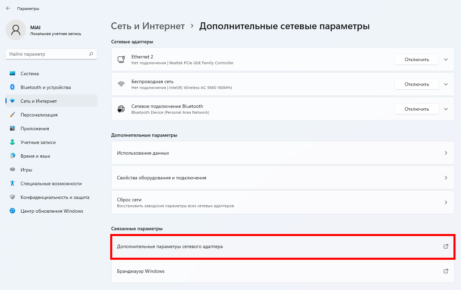This screenshot has height=290, width=461.
Task: Open Bluetooth и устройства settings
Action: pos(45,87)
